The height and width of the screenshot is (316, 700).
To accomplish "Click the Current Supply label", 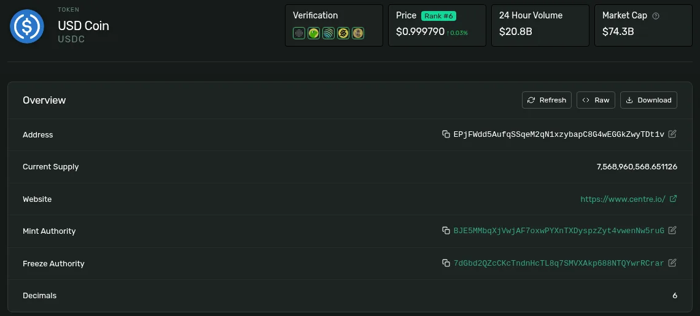I will 51,167.
